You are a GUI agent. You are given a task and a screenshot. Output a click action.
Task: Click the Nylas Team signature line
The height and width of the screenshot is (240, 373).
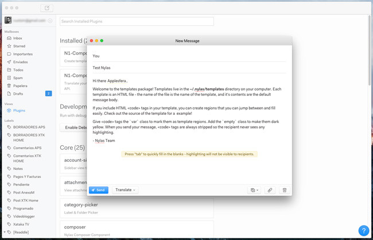click(104, 141)
